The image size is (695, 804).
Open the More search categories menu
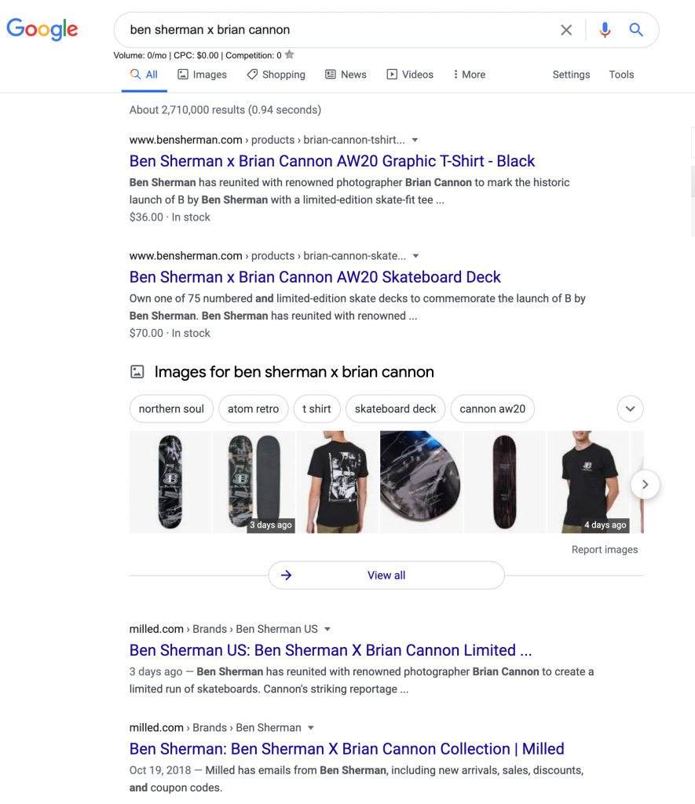point(470,75)
